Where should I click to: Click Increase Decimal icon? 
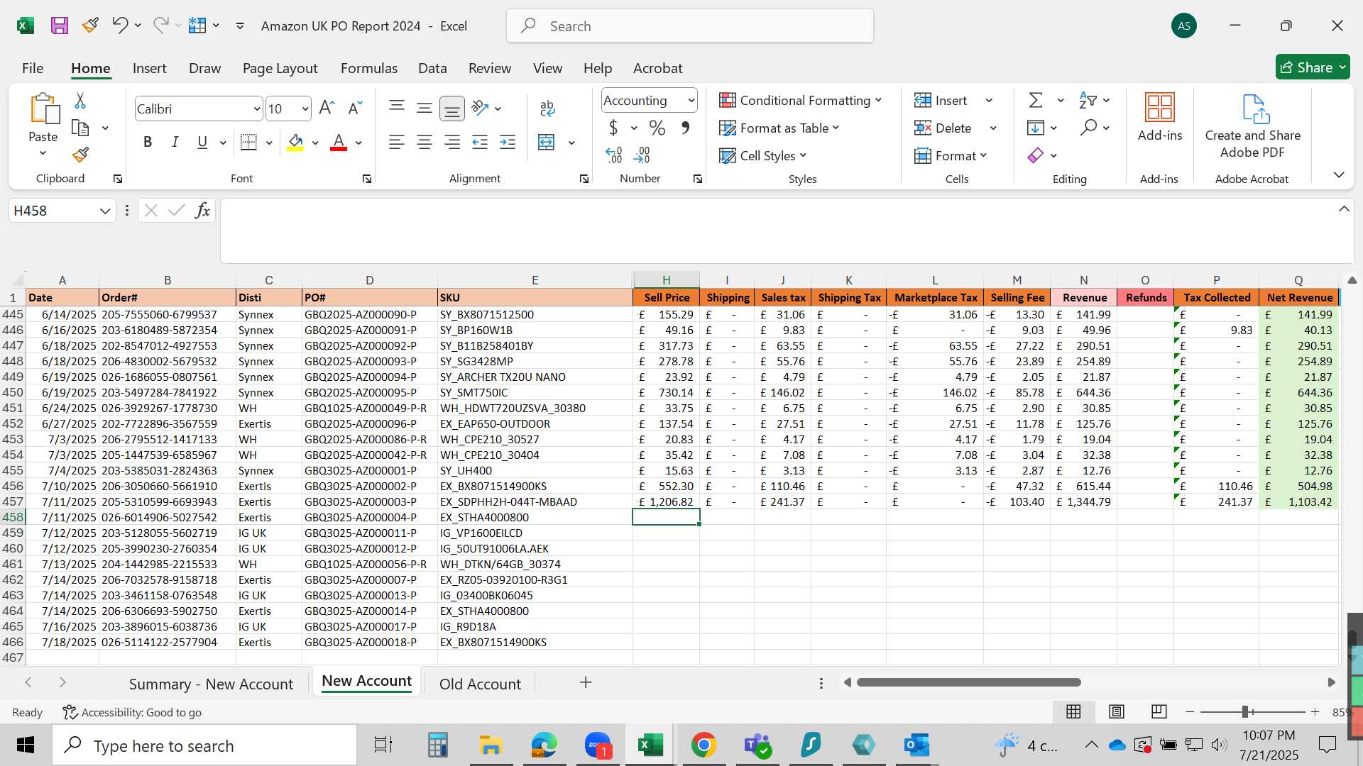coord(614,155)
